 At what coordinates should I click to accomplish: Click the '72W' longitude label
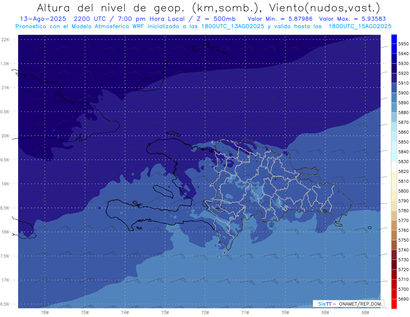(x=205, y=312)
